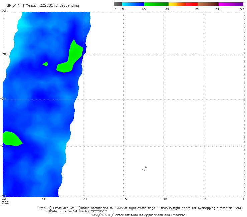Click the "-25" longitude label on the bottom axis
This screenshot has height=217, width=247.
click(43, 199)
